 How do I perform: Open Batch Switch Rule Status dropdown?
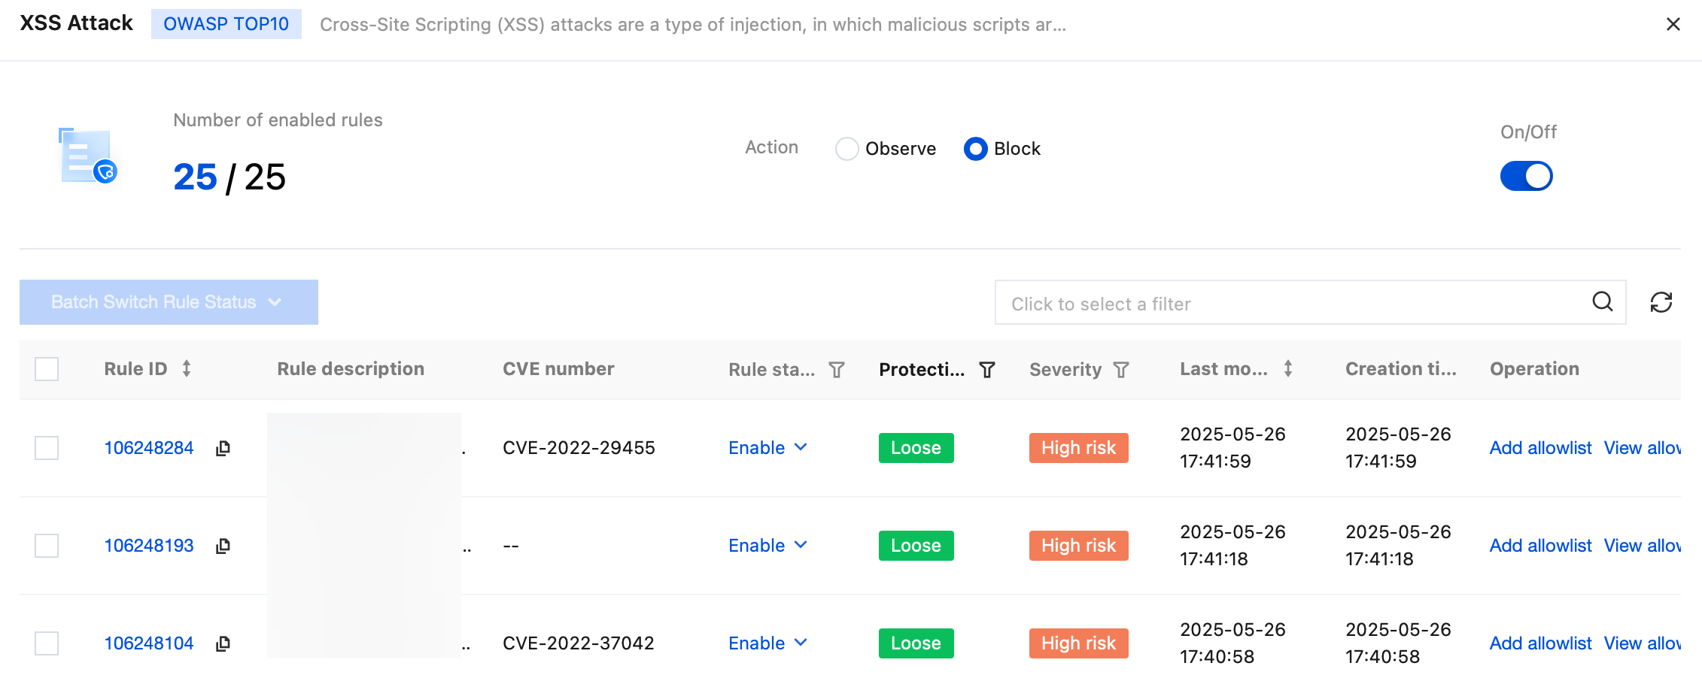pyautogui.click(x=169, y=302)
